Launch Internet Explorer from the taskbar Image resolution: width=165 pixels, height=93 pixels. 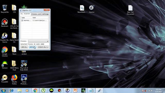(x=11, y=90)
